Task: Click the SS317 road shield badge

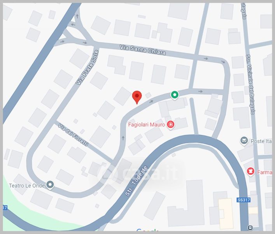Action: tap(243, 200)
